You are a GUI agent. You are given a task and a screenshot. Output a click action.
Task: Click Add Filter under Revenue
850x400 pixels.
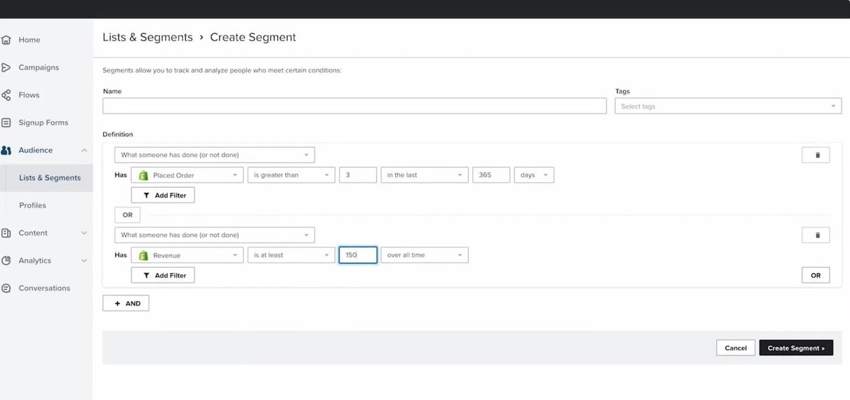tap(163, 276)
